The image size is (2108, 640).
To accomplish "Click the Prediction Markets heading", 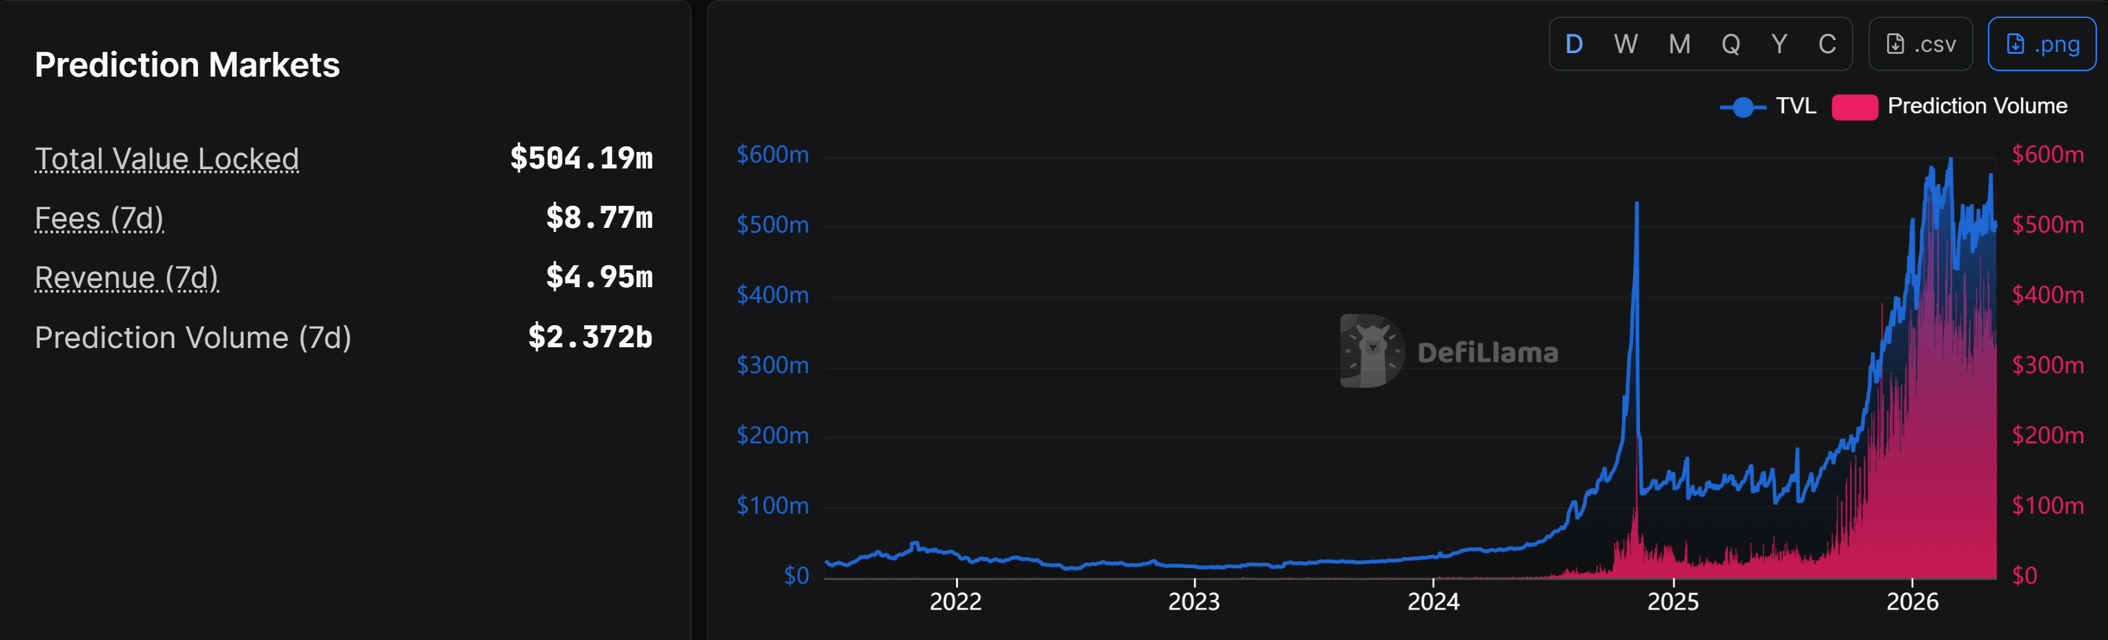I will [187, 65].
